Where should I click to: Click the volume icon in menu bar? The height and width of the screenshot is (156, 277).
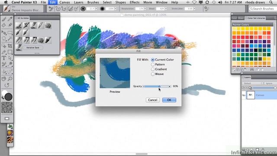click(x=220, y=2)
